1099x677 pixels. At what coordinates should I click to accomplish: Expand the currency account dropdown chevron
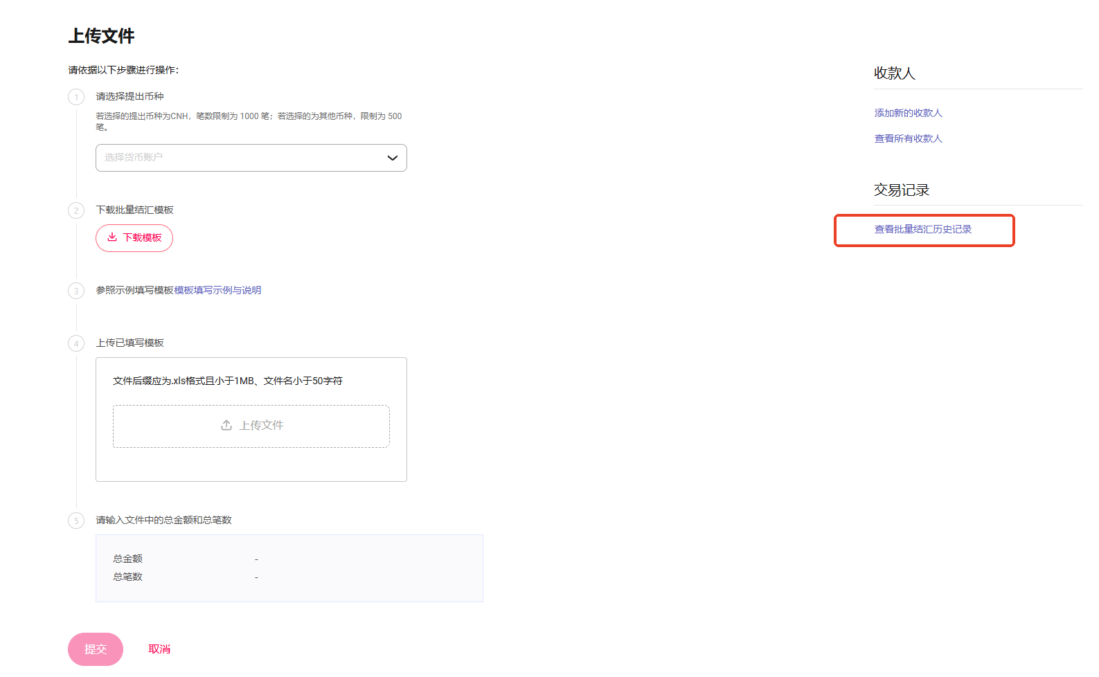click(392, 158)
